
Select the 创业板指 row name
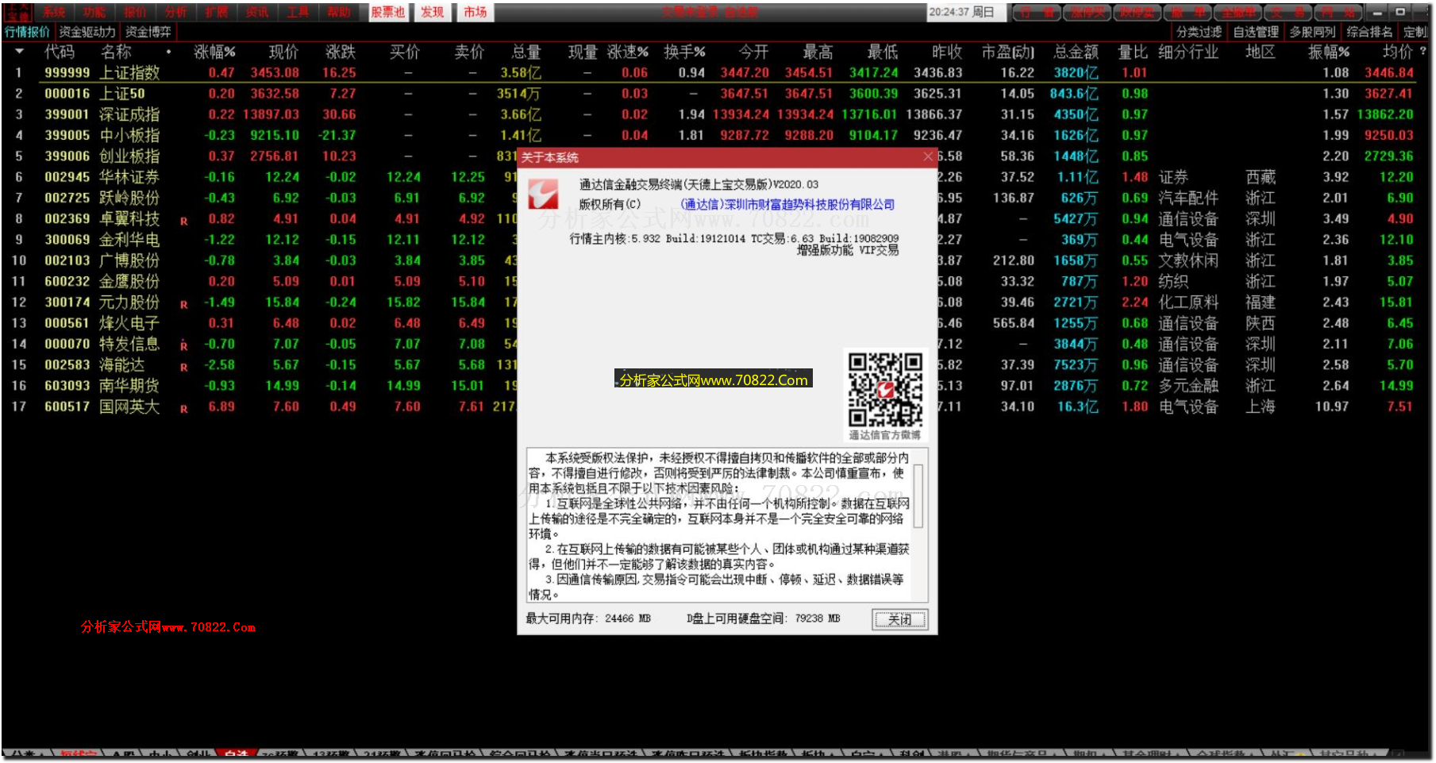129,156
